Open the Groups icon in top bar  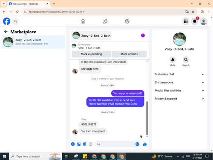coord(127,21)
